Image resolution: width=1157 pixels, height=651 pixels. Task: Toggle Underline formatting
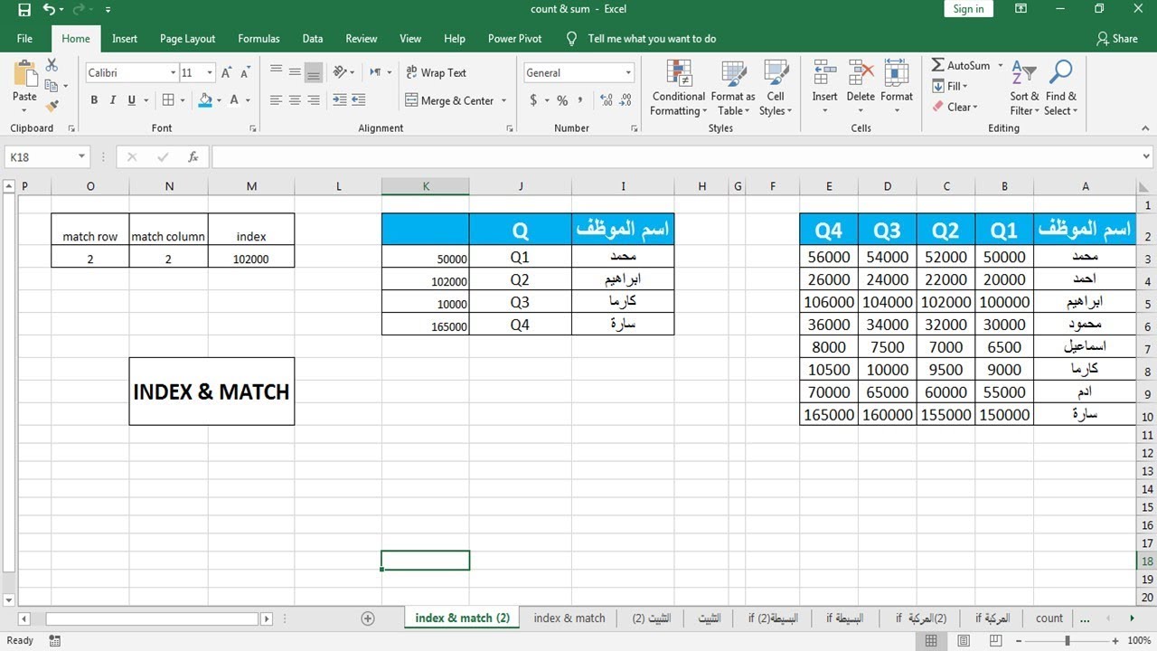[132, 100]
